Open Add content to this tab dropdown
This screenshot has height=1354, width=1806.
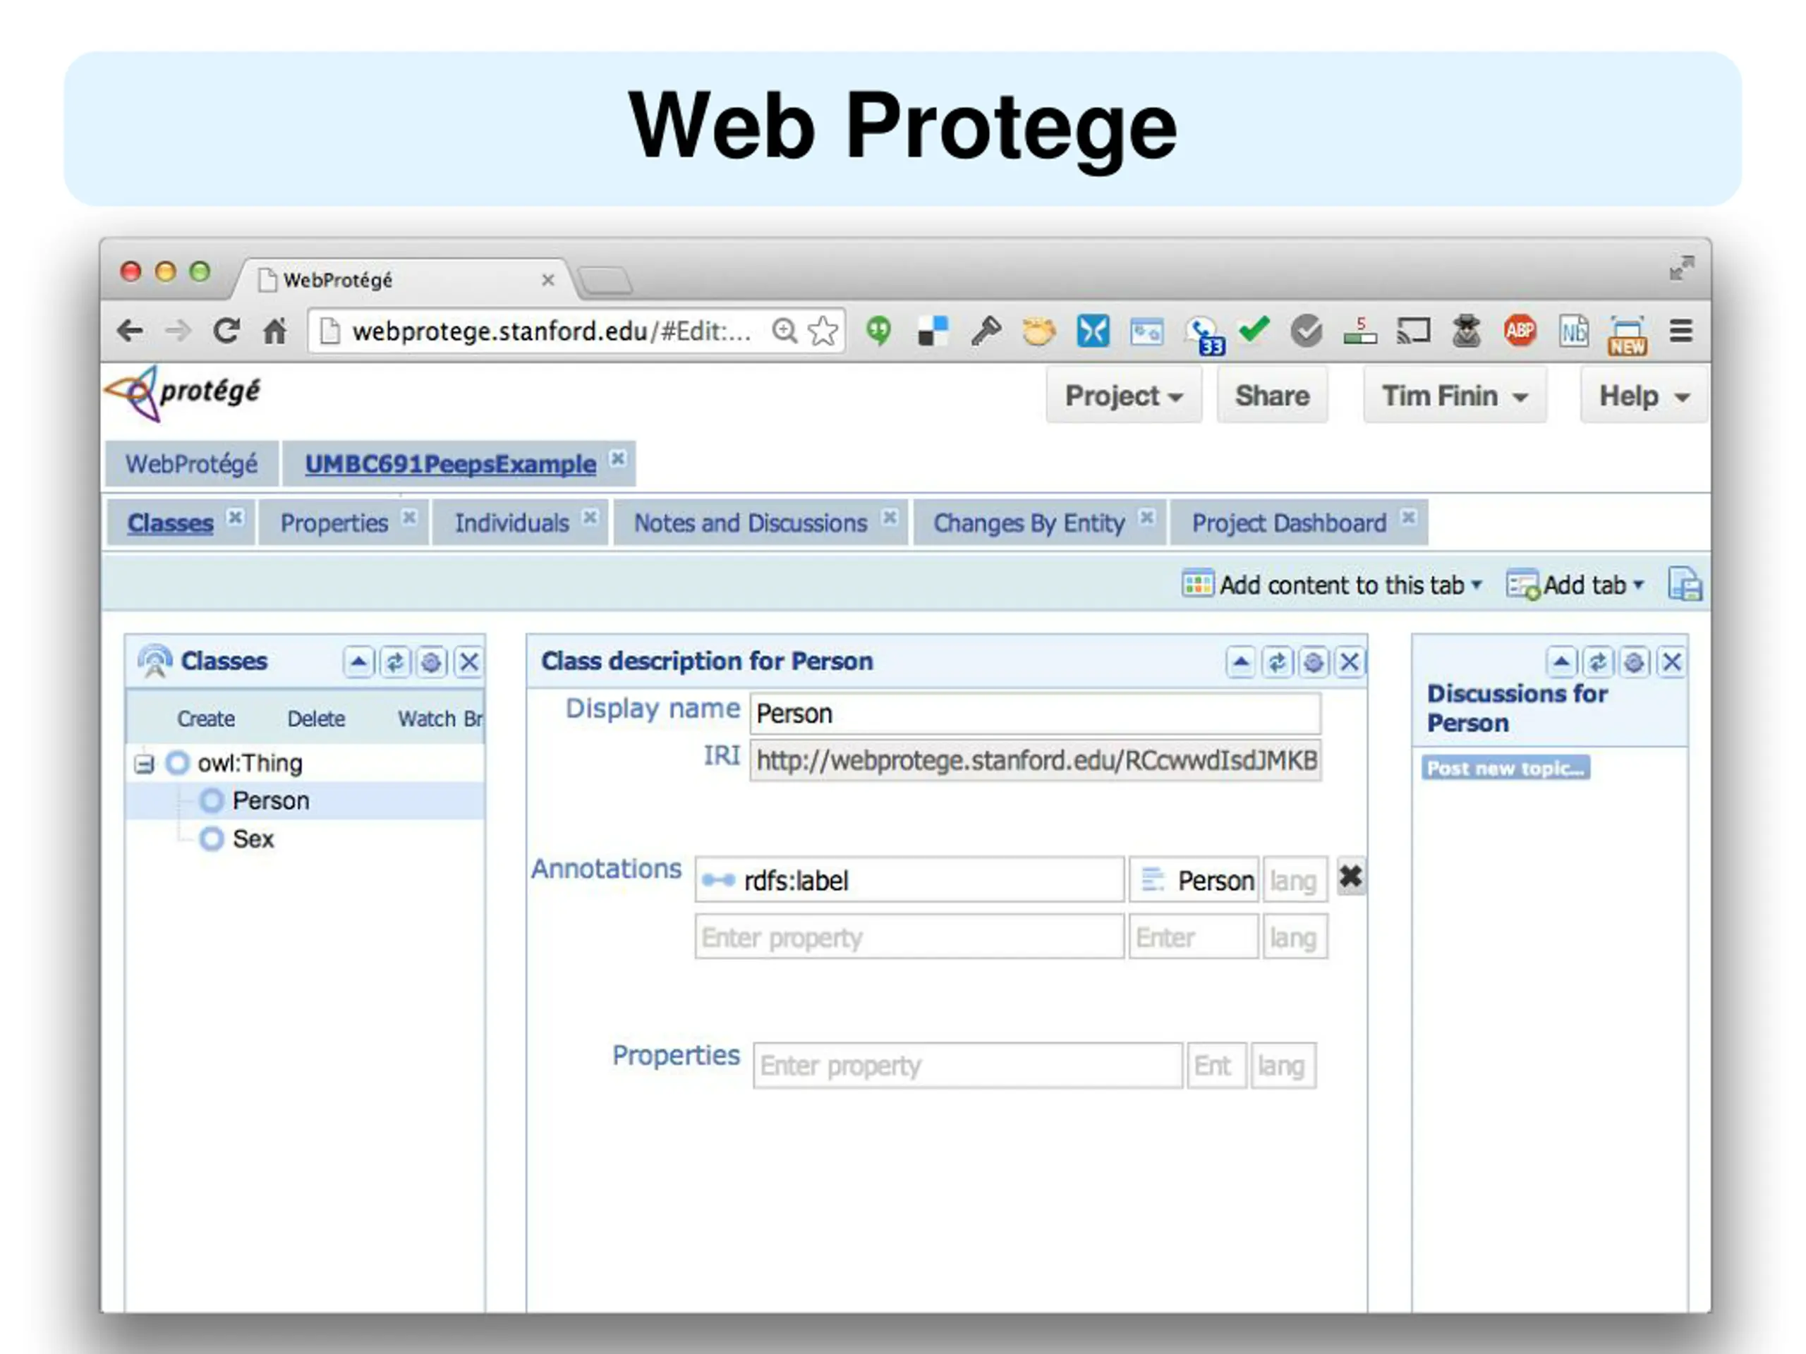(x=1332, y=585)
